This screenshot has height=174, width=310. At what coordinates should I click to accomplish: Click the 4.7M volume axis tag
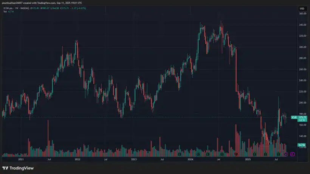(301, 145)
